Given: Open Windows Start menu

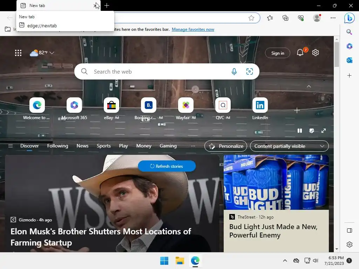Looking at the screenshot, I should click(x=164, y=261).
